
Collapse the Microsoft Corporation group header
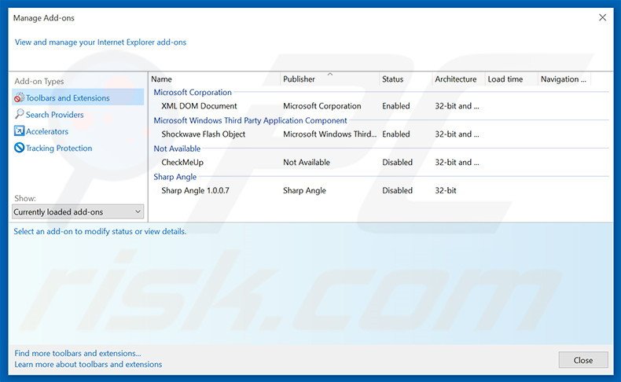[x=193, y=93]
